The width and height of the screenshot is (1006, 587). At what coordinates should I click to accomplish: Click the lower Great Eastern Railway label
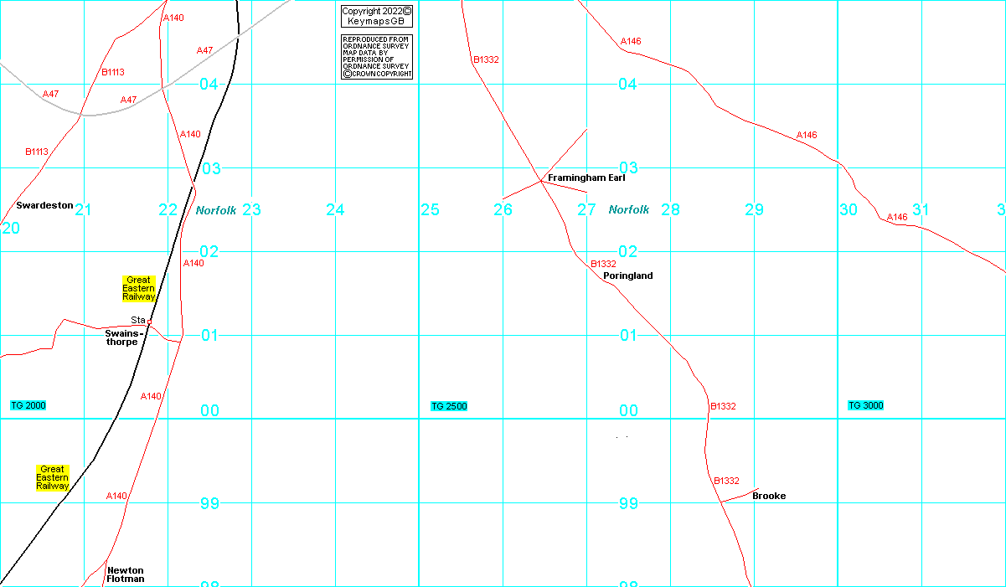52,477
